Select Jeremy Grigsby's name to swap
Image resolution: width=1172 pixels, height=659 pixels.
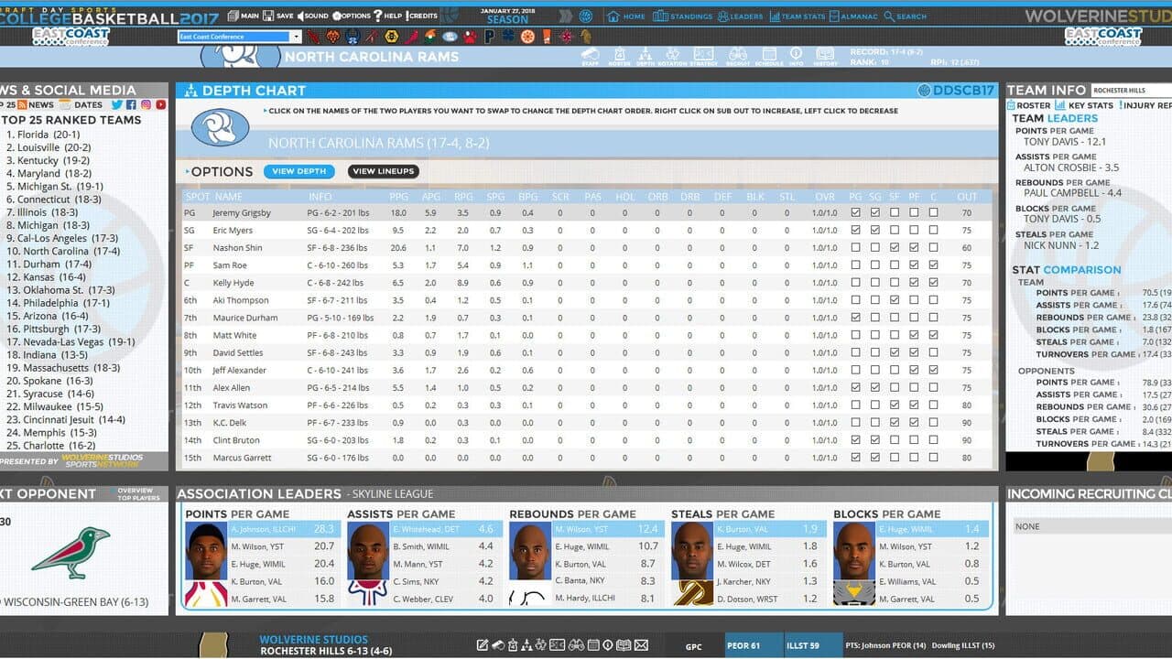242,213
